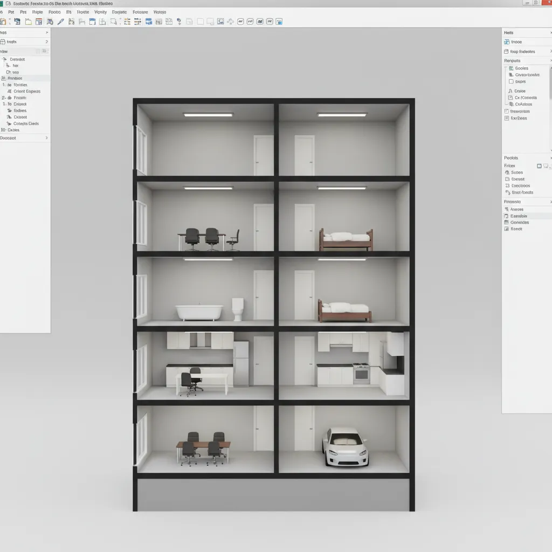552x552 pixels.
Task: Toggle the checkbox beside 'tneeroritas'
Action: [x=506, y=111]
